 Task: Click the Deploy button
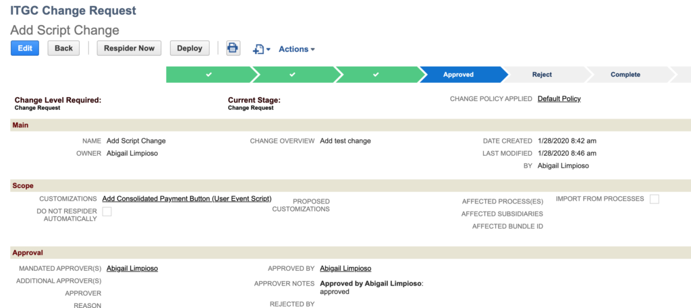pos(190,49)
